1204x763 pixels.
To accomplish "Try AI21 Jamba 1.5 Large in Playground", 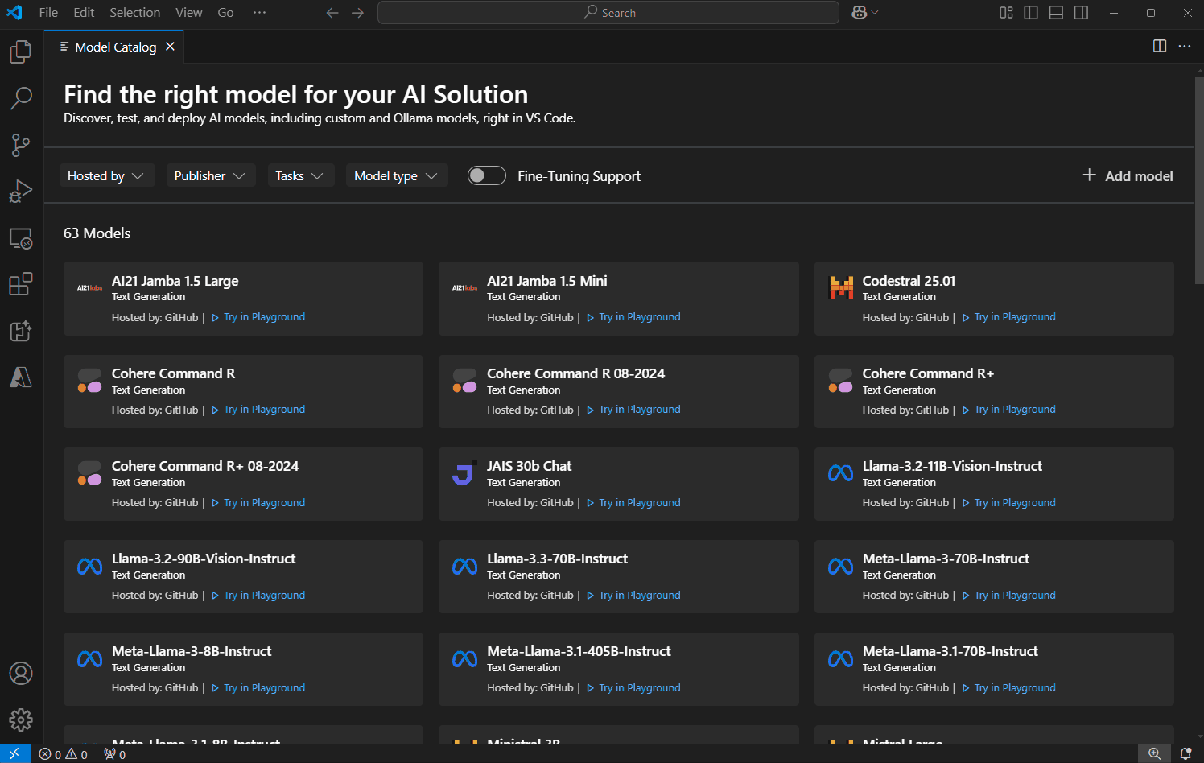I will pos(258,317).
